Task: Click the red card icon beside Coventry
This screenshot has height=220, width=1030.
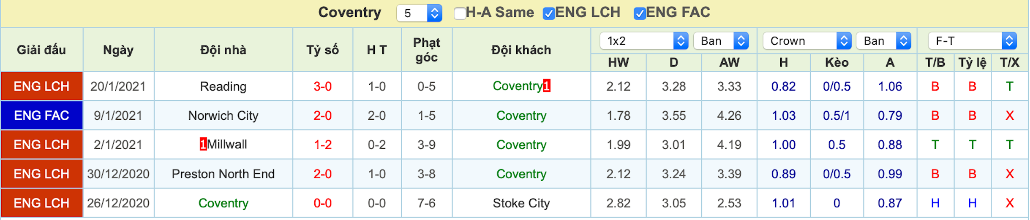Action: 547,86
